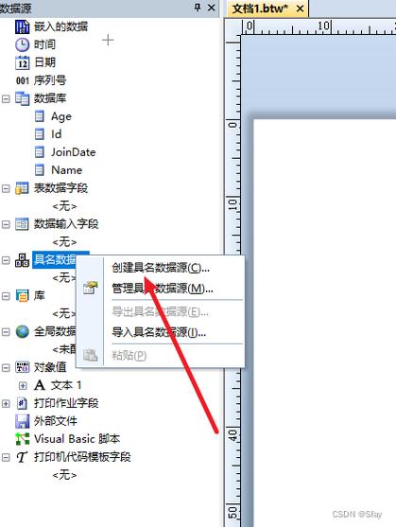Click the database (数据库) icon
Viewport: 396px width, 527px height.
point(22,98)
